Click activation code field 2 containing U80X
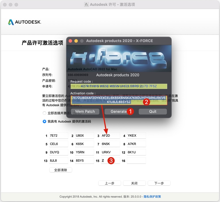Image resolution: width=220 pixels, height=202 pixels. [85, 136]
